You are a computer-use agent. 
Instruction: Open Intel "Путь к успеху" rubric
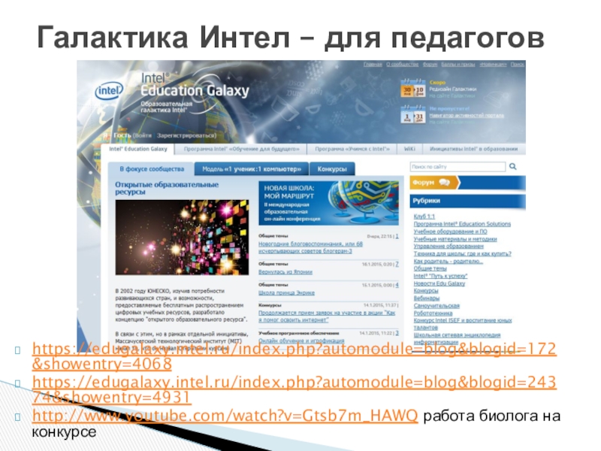click(440, 276)
